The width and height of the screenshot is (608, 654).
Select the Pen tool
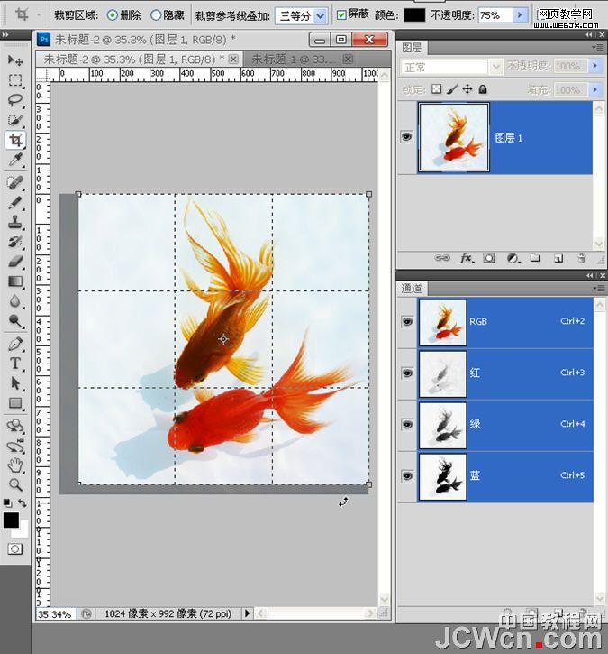(x=15, y=344)
